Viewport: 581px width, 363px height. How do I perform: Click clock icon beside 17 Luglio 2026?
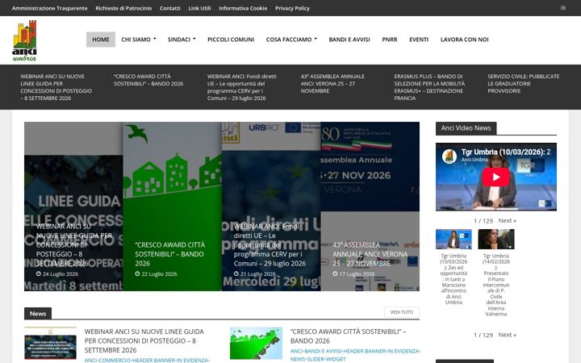[335, 273]
